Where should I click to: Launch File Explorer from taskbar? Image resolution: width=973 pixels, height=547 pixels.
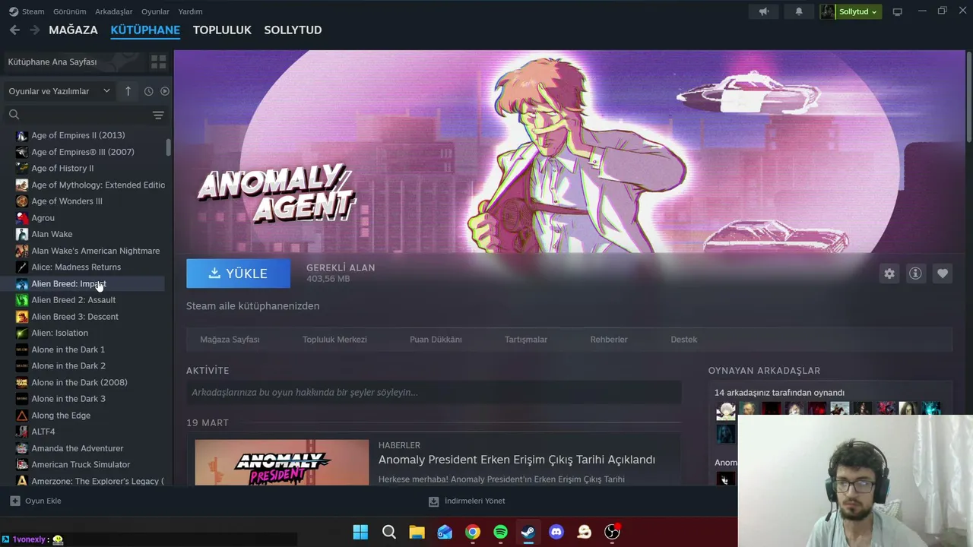(417, 532)
